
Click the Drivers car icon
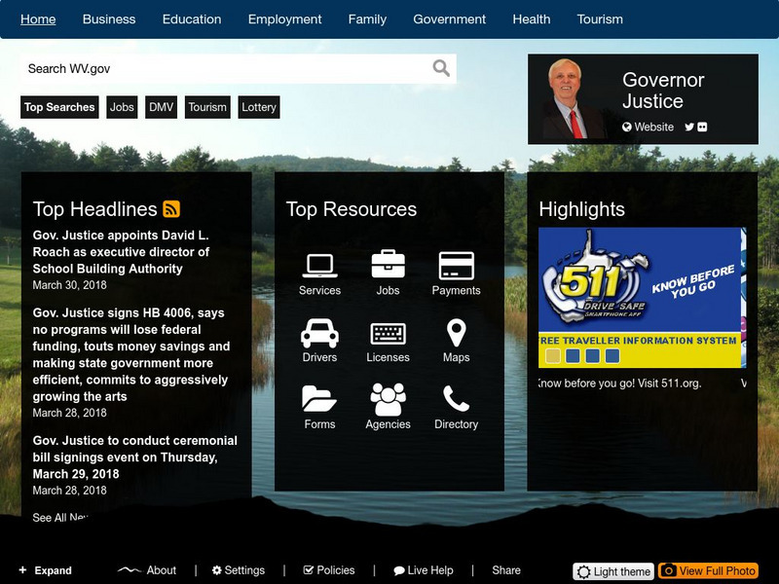319,333
